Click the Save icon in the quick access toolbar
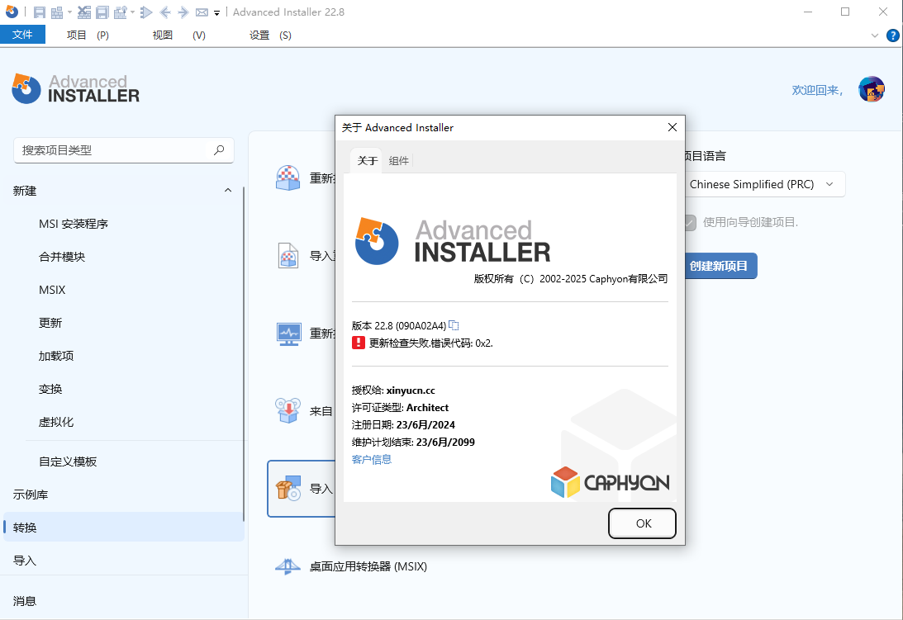This screenshot has width=903, height=620. click(39, 12)
